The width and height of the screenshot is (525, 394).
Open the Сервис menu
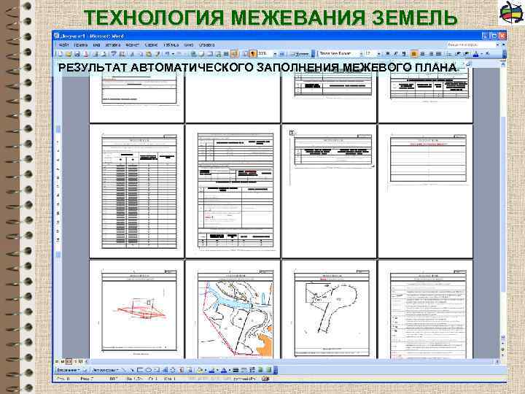tap(152, 45)
